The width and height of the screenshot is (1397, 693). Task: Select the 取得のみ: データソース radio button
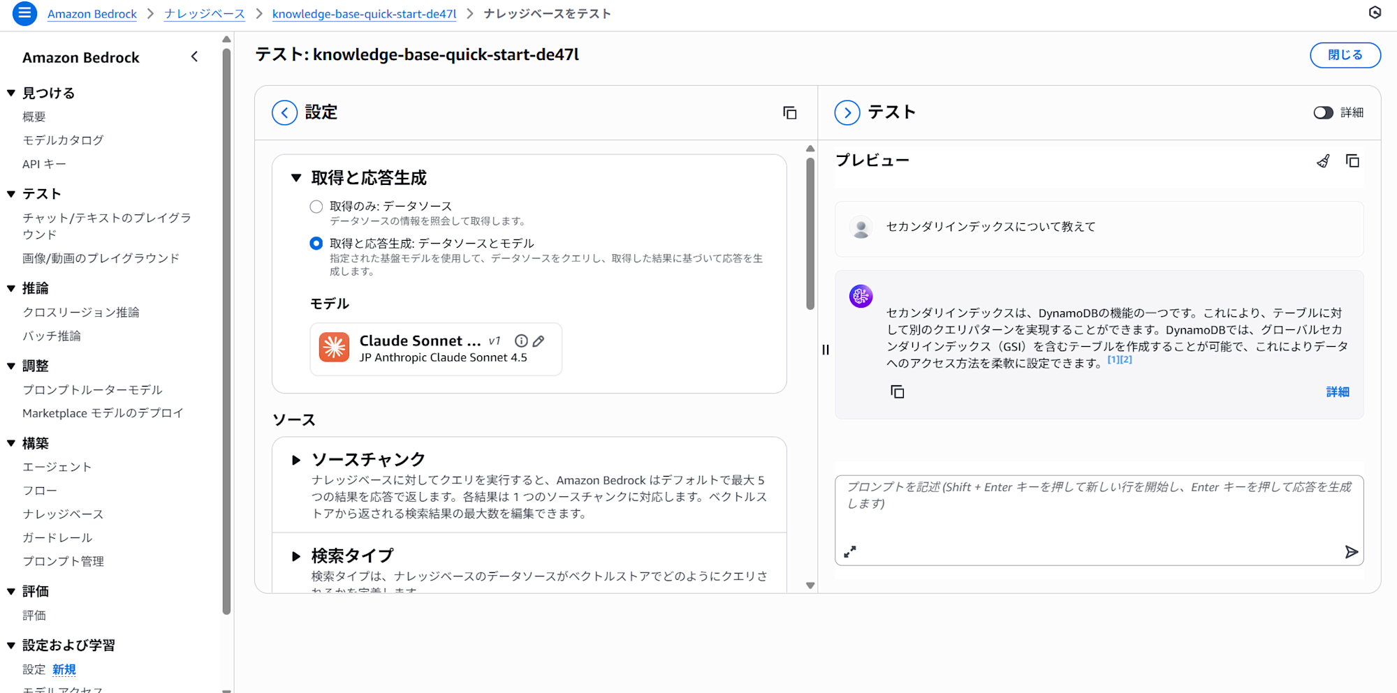point(316,207)
